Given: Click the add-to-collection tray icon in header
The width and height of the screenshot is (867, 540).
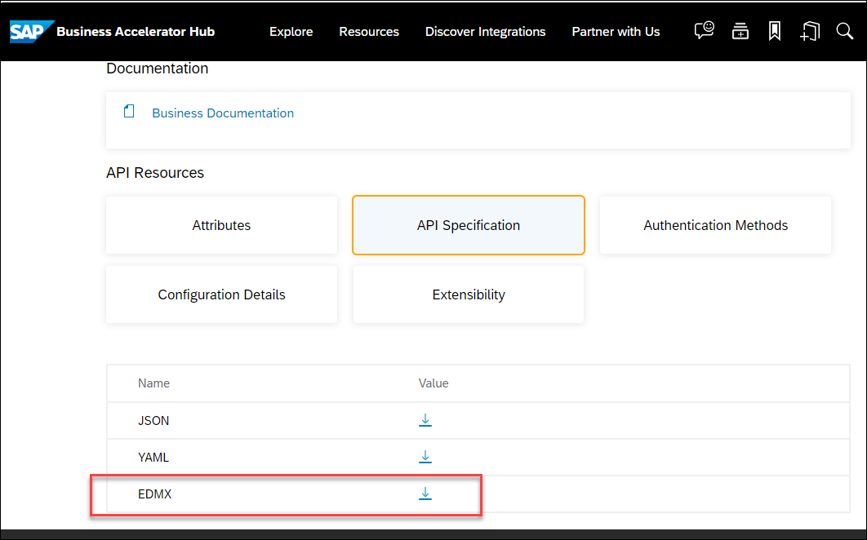Looking at the screenshot, I should 740,32.
